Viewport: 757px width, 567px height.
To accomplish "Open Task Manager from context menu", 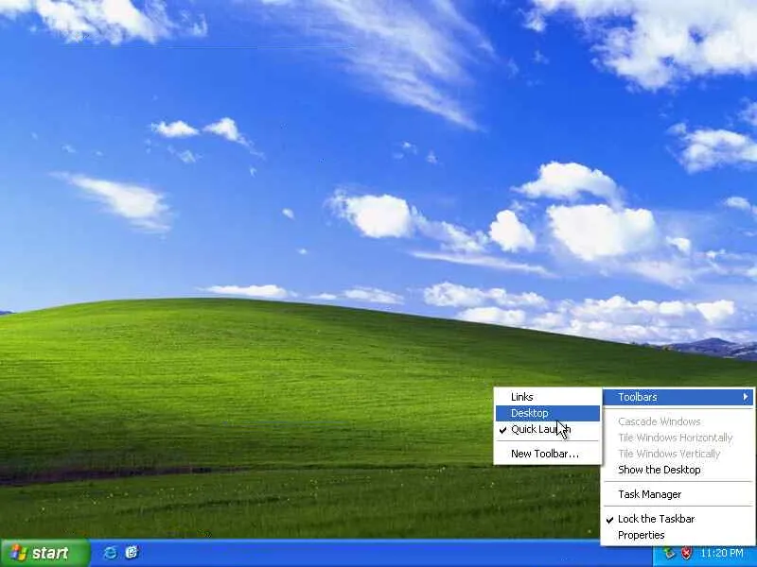I will [x=678, y=494].
